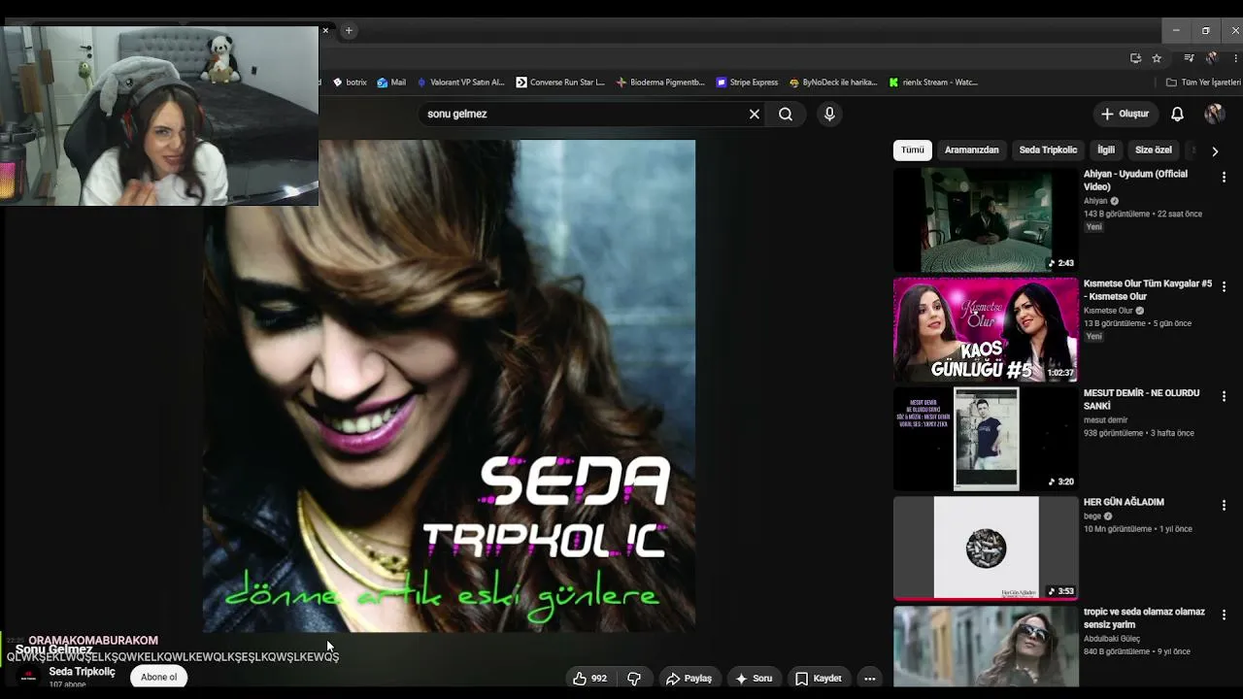Click the title 'MESUT DEMİR - NE OLURDU SANKİ'
1243x699 pixels.
[1141, 399]
